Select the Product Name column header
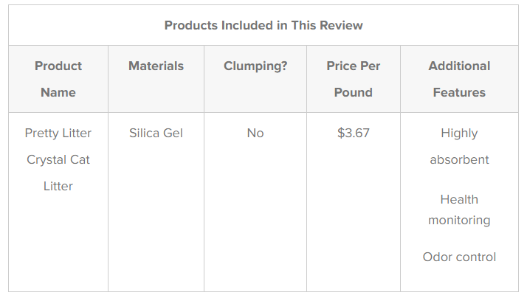Viewport: 527px width, 298px height. click(x=58, y=79)
